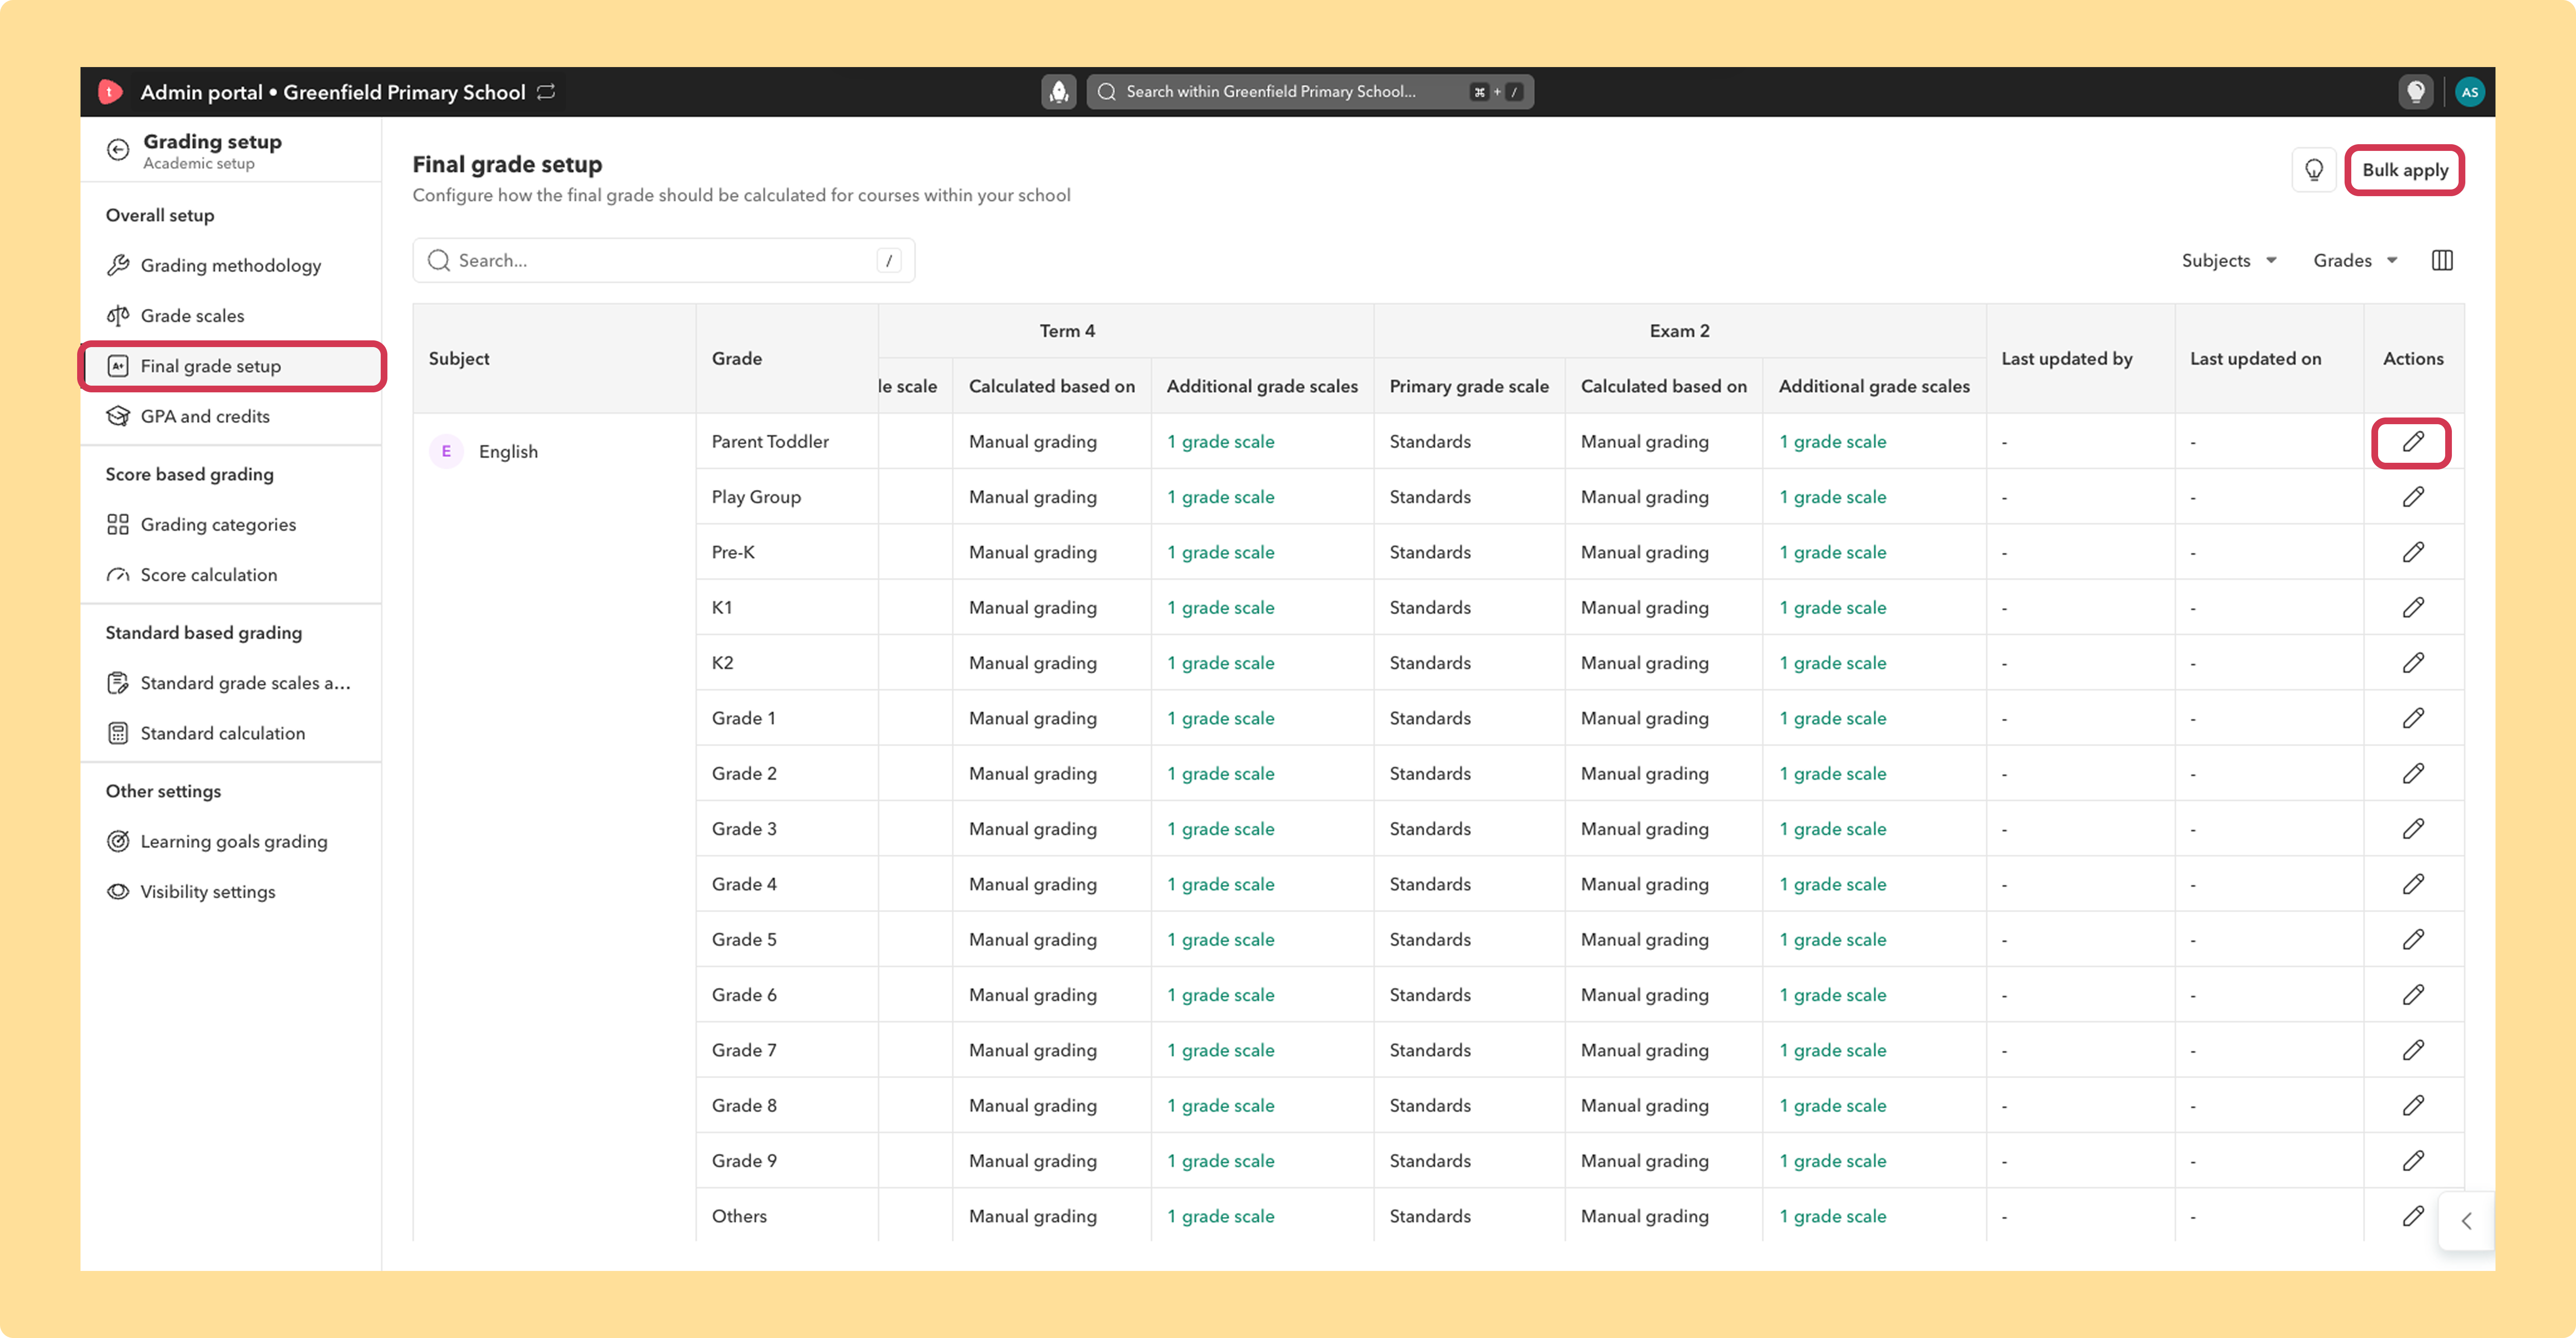Open the Grades filter dropdown
Image resolution: width=2576 pixels, height=1338 pixels.
click(2355, 260)
